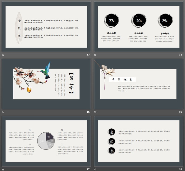Viewport: 185px width, 171px height.
Task: Click the slide number 13 label
Action: [x=88, y=55]
